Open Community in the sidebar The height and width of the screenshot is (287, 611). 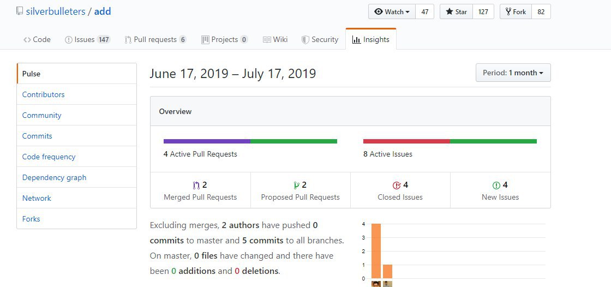[77, 115]
